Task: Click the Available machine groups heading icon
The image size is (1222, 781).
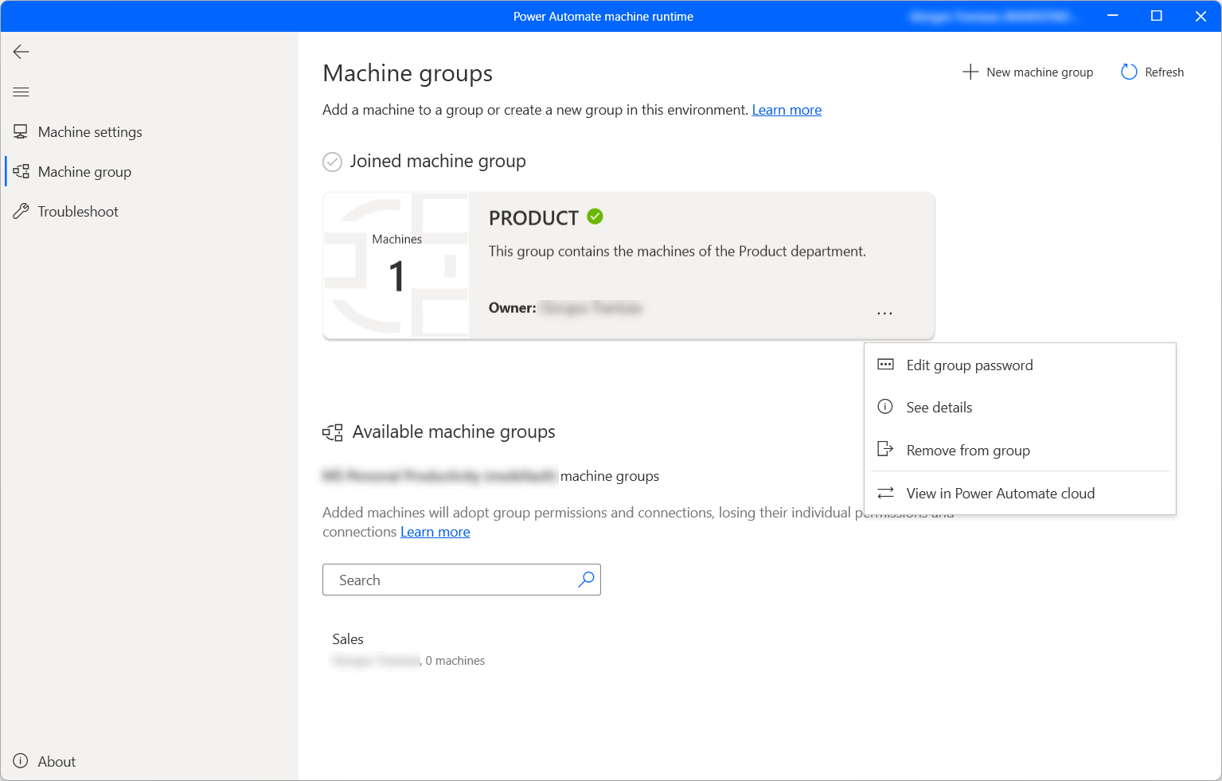Action: (x=332, y=432)
